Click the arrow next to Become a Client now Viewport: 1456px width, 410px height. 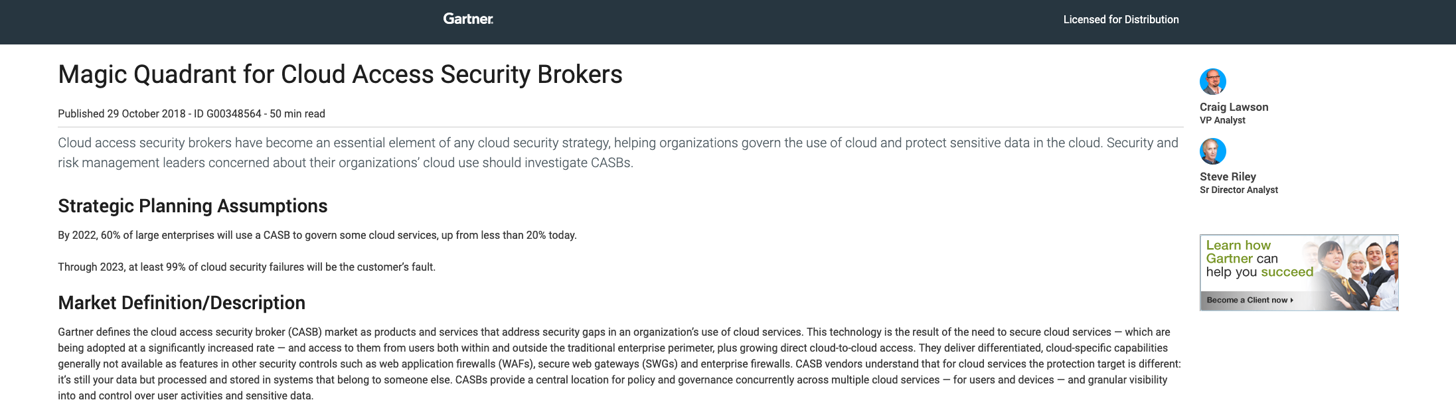coord(1291,300)
